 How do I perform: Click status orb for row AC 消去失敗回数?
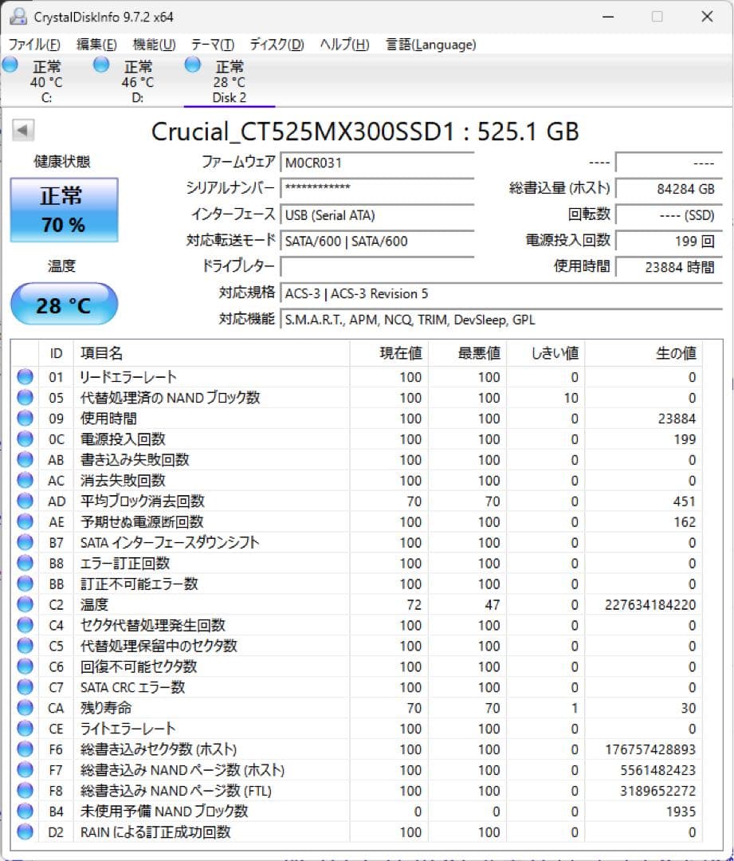(x=25, y=481)
